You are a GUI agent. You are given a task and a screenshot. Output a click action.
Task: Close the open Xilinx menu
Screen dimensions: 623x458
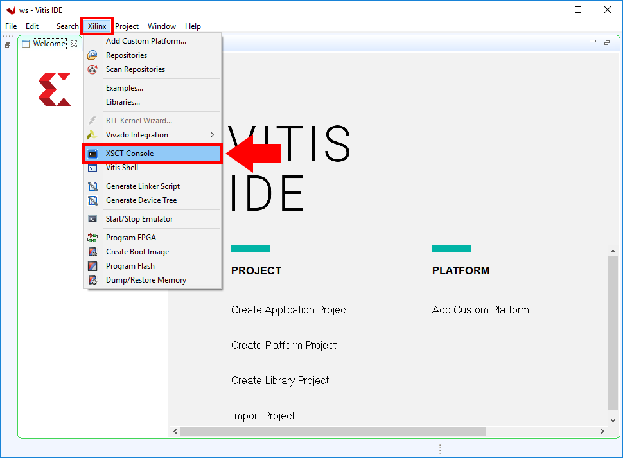(97, 26)
